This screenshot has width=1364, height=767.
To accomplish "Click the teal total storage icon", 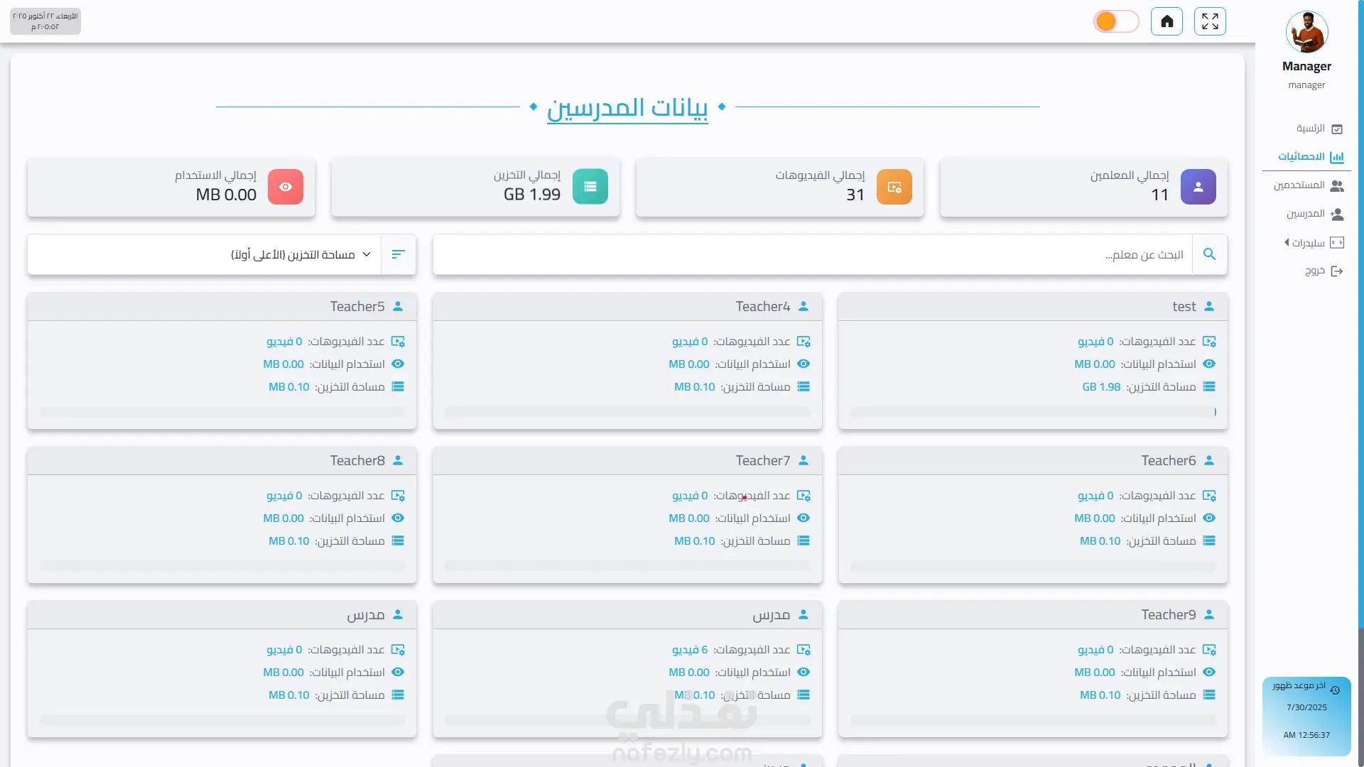I will pos(590,187).
